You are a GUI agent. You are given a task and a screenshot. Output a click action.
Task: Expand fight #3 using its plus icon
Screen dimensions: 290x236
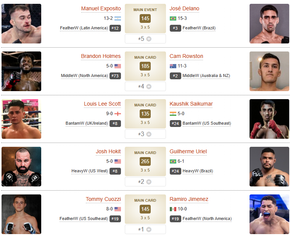click(x=149, y=134)
